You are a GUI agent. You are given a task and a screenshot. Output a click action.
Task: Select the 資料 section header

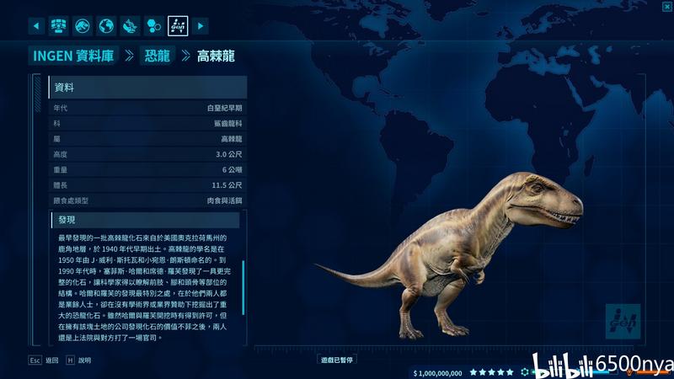click(x=147, y=88)
